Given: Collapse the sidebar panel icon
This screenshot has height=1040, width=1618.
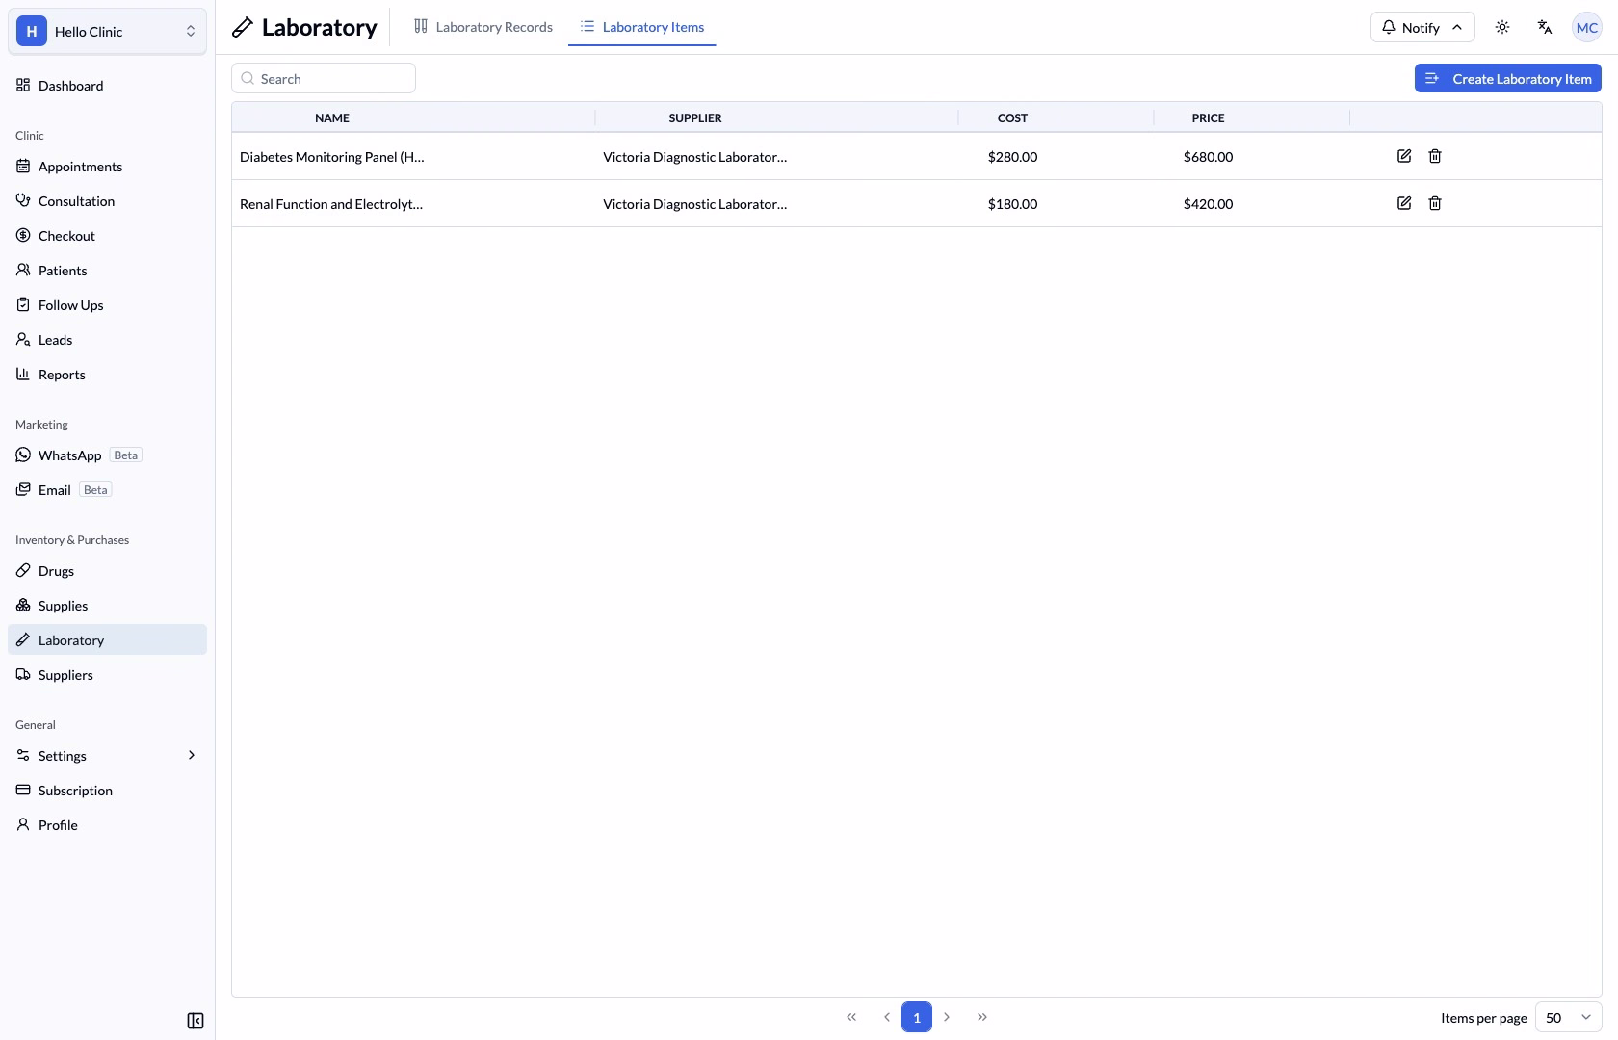Looking at the screenshot, I should 196,1021.
